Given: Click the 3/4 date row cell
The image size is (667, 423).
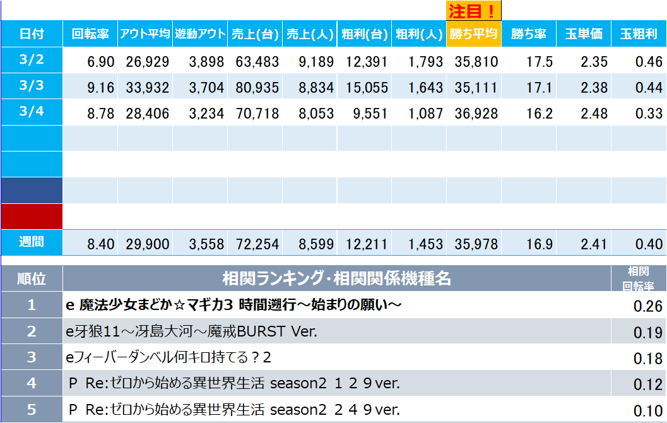Looking at the screenshot, I should click(32, 112).
